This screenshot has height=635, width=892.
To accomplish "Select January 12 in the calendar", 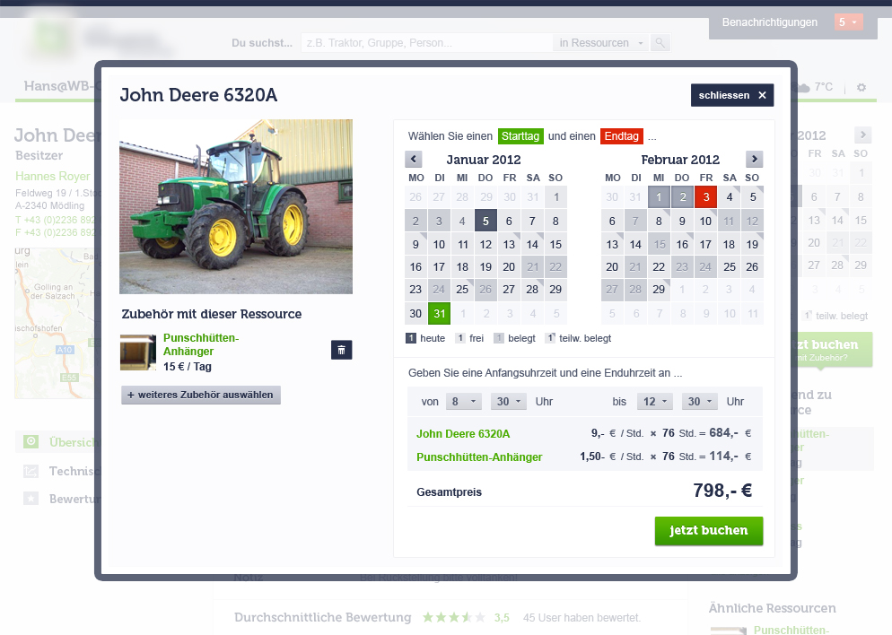I will click(485, 245).
